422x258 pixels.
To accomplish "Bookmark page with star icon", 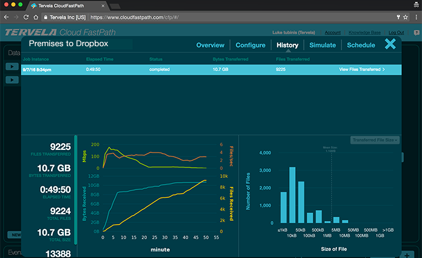I will coord(405,17).
